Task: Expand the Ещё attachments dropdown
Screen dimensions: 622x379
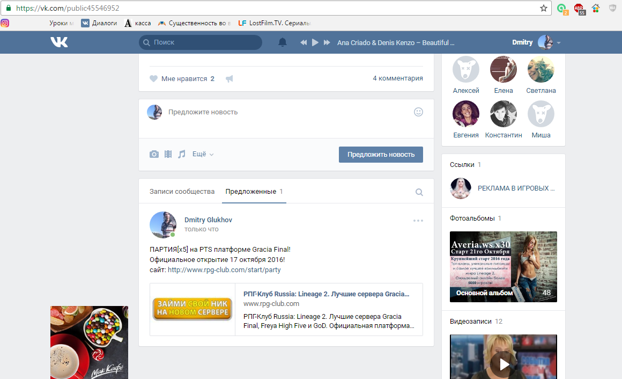Action: click(203, 154)
